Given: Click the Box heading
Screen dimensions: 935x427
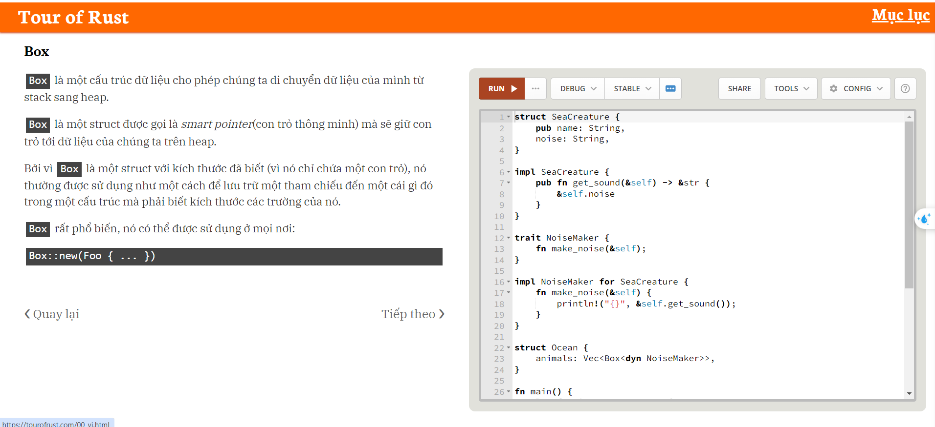Looking at the screenshot, I should click(x=37, y=52).
